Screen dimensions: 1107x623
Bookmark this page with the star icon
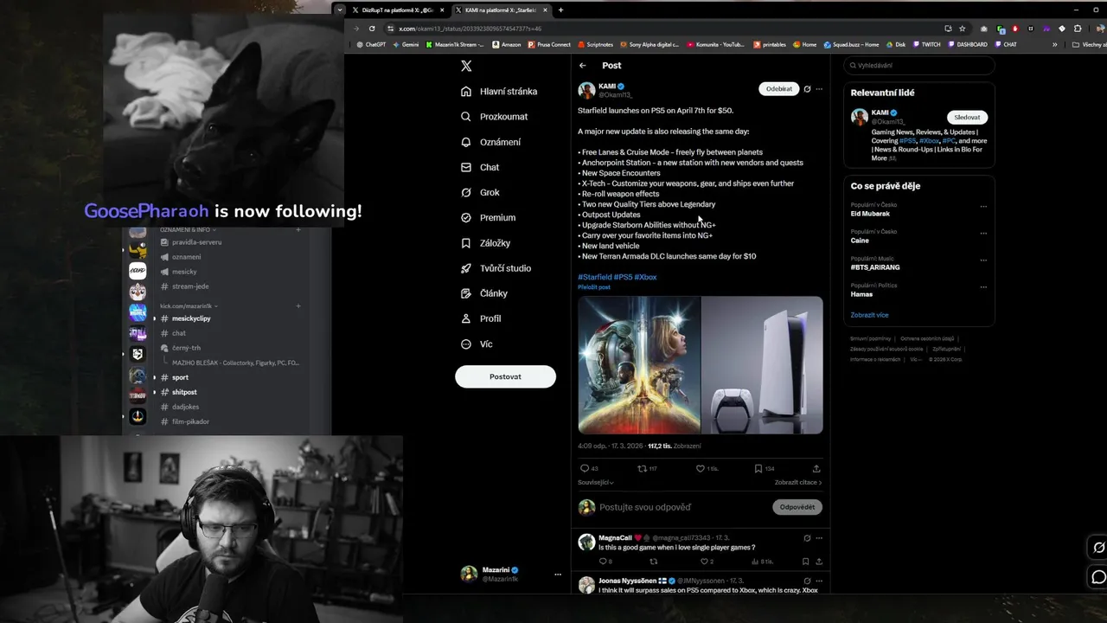tap(962, 29)
